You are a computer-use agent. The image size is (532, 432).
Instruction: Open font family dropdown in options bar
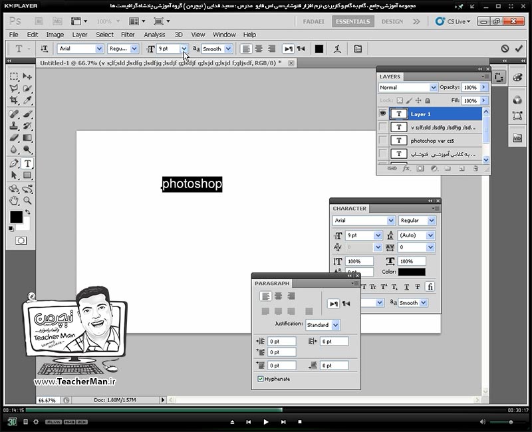[x=99, y=49]
